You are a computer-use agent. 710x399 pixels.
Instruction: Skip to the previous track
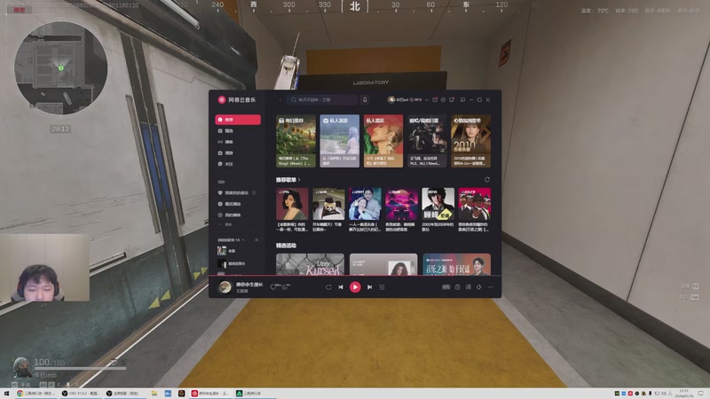[x=341, y=286]
